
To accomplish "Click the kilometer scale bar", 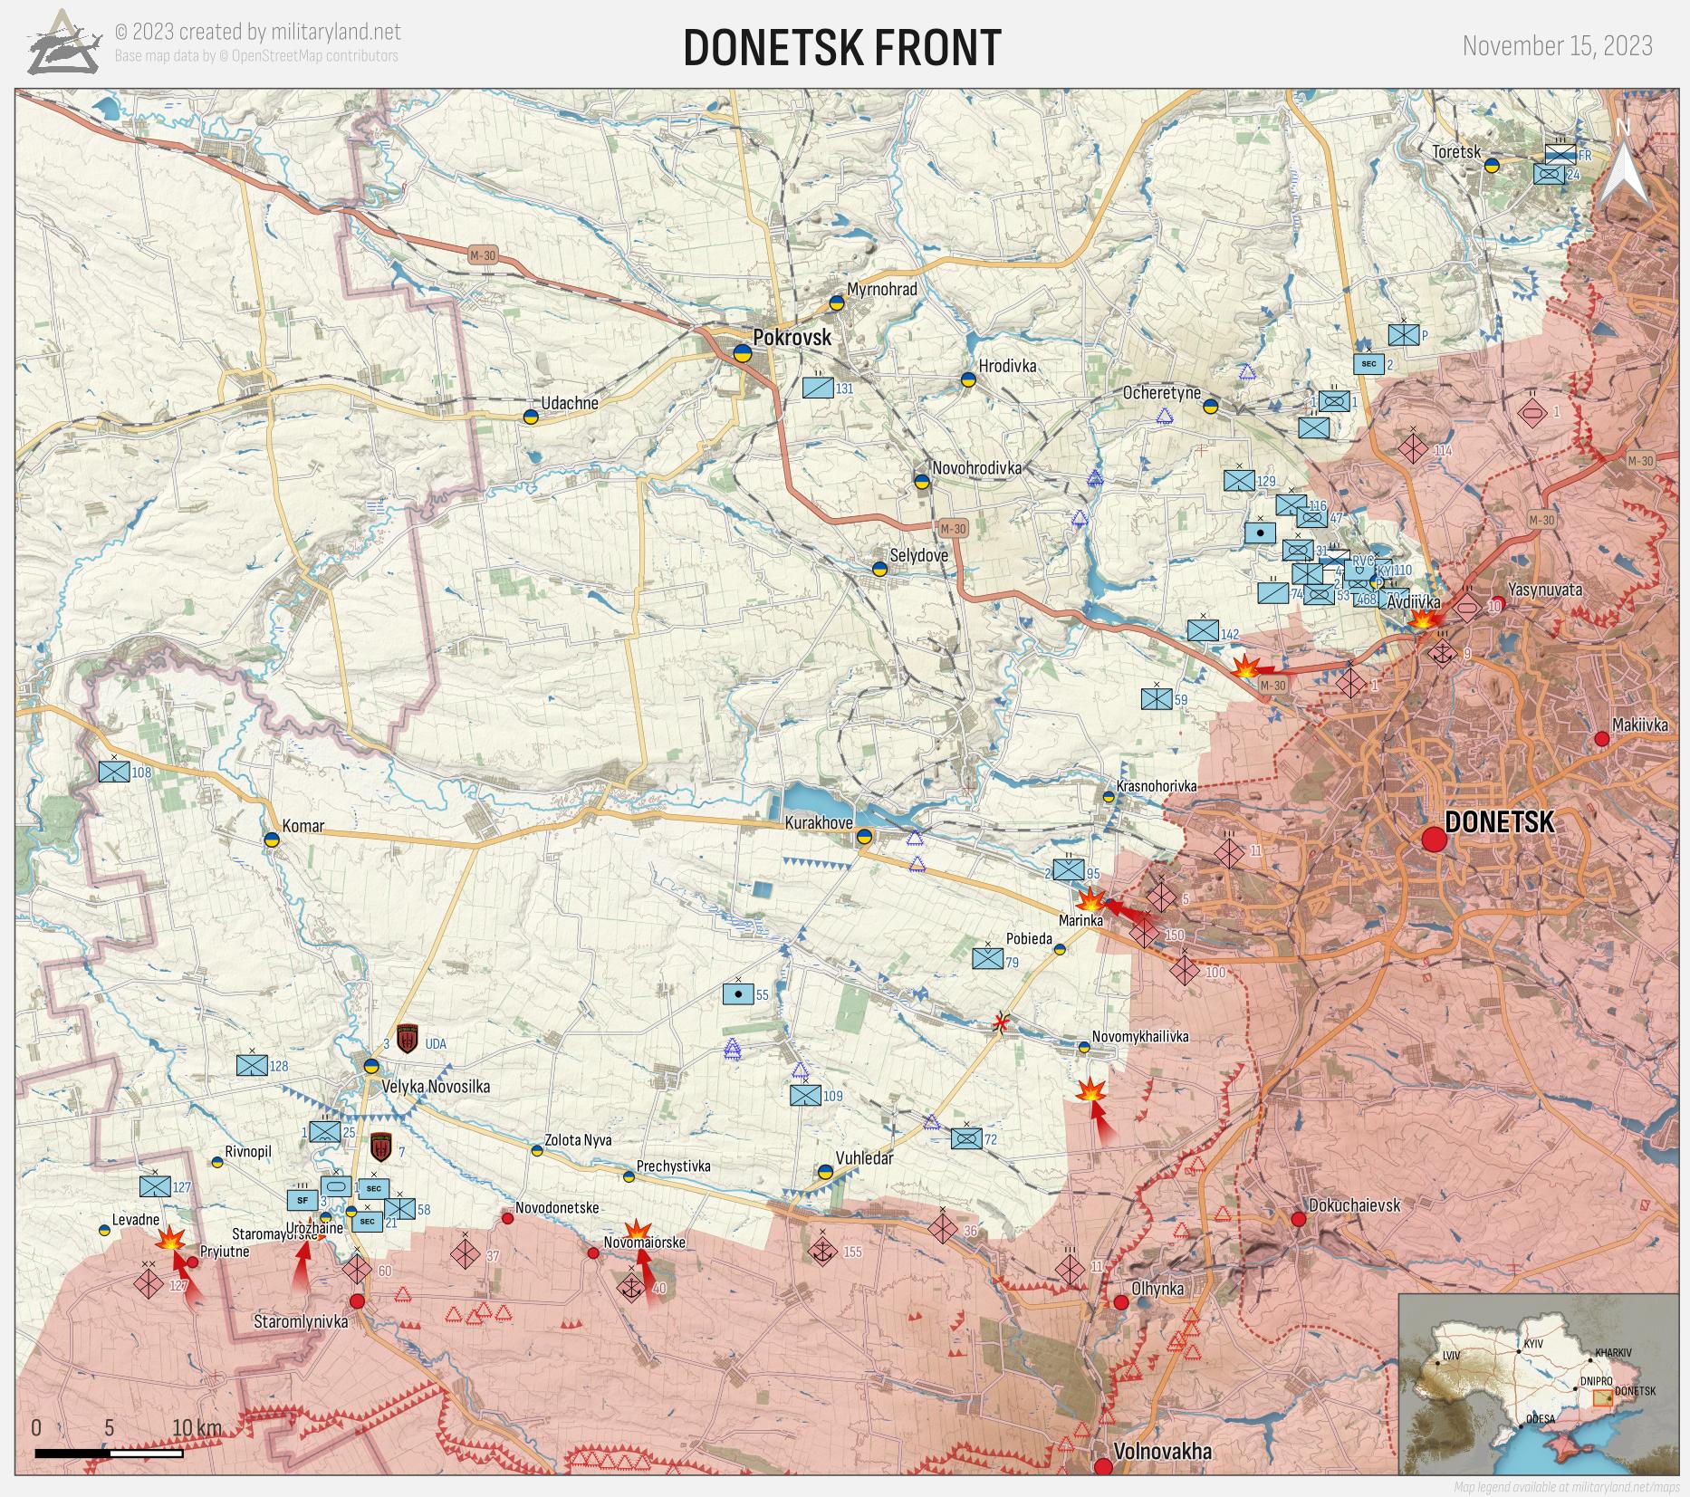I will pyautogui.click(x=110, y=1454).
